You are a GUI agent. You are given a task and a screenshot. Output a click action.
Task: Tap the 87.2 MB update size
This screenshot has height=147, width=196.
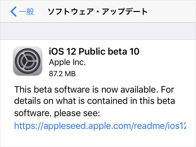point(62,73)
